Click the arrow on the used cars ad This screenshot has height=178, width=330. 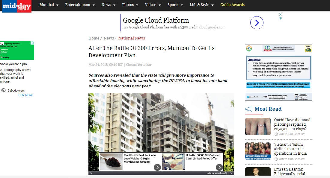tap(219, 167)
